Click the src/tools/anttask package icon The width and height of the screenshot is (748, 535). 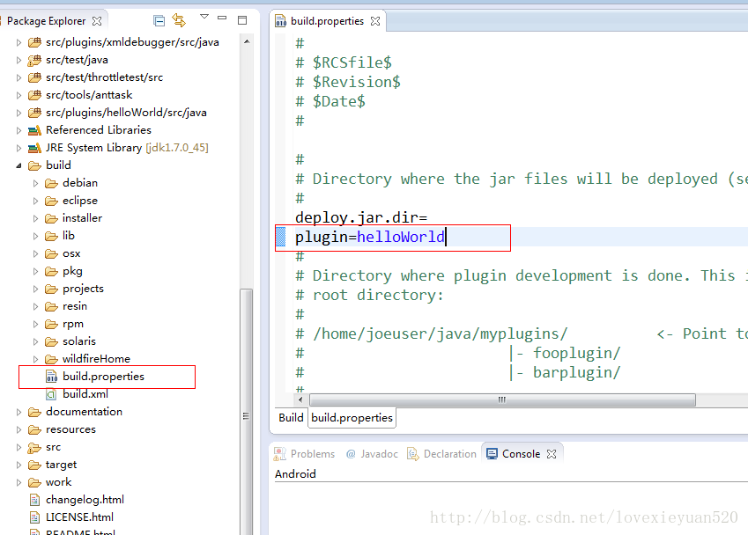pyautogui.click(x=34, y=95)
